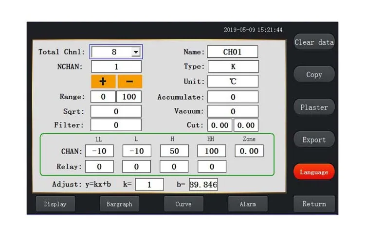Image resolution: width=365 pixels, height=243 pixels.
Task: Switch to the Alarm screen
Action: pyautogui.click(x=248, y=204)
